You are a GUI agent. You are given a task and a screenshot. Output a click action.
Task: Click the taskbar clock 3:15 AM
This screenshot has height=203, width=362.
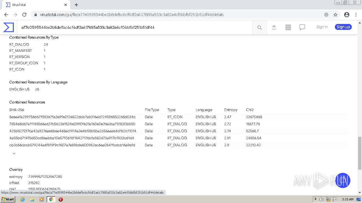(348, 199)
